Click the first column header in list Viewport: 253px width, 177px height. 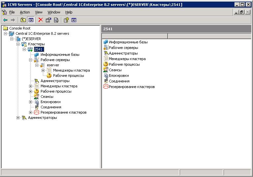(135, 36)
